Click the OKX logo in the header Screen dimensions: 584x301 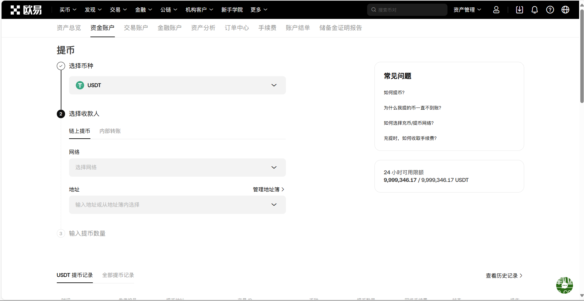pos(26,10)
